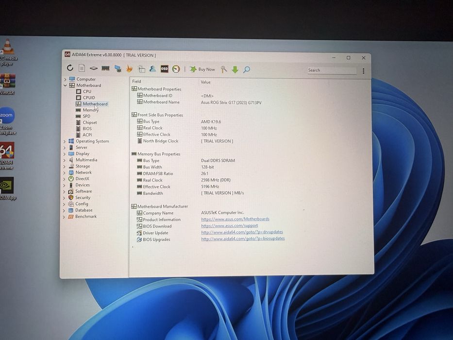Open Zoom Workplace desktop icon
Image resolution: width=453 pixels, height=340 pixels.
click(x=8, y=121)
